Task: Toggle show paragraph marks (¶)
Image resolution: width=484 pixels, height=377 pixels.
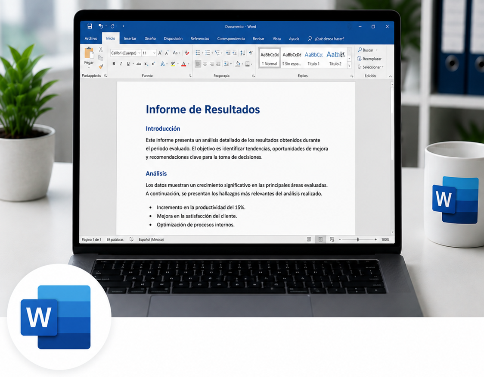Action: (x=251, y=53)
